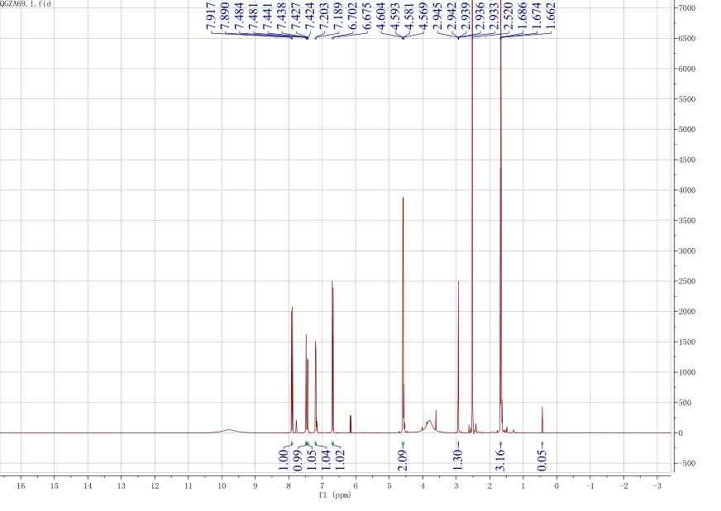Select the 7.189 peak label
The image size is (721, 511).
pos(339,16)
